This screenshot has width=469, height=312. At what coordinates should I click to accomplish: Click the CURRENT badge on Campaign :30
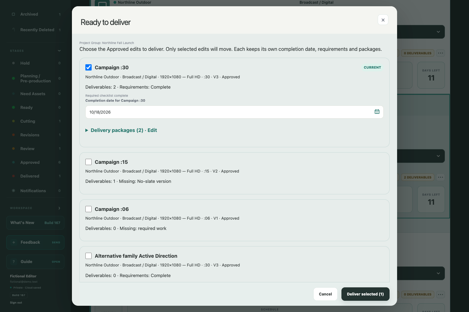pyautogui.click(x=372, y=67)
